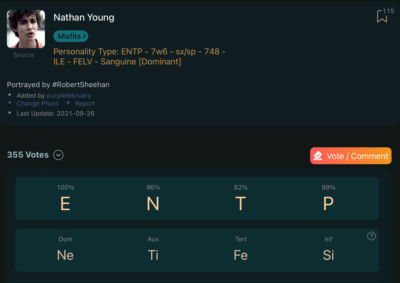Select the N 96% vote tile
Viewport: 400px width, 283px height.
[x=153, y=199]
